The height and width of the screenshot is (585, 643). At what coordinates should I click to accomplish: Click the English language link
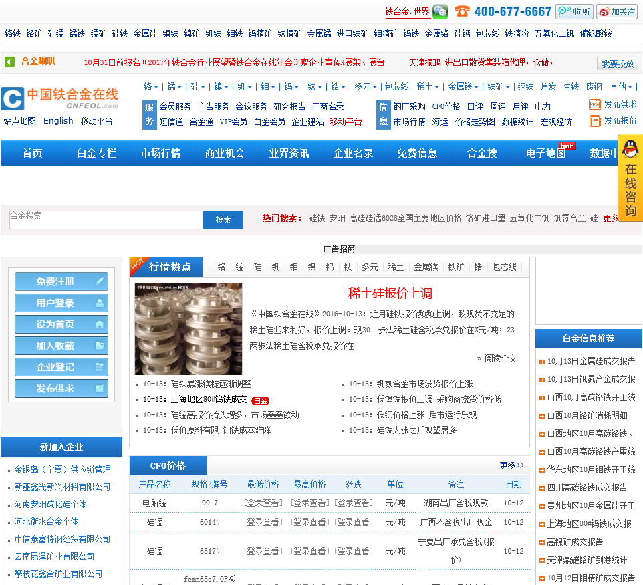click(58, 120)
